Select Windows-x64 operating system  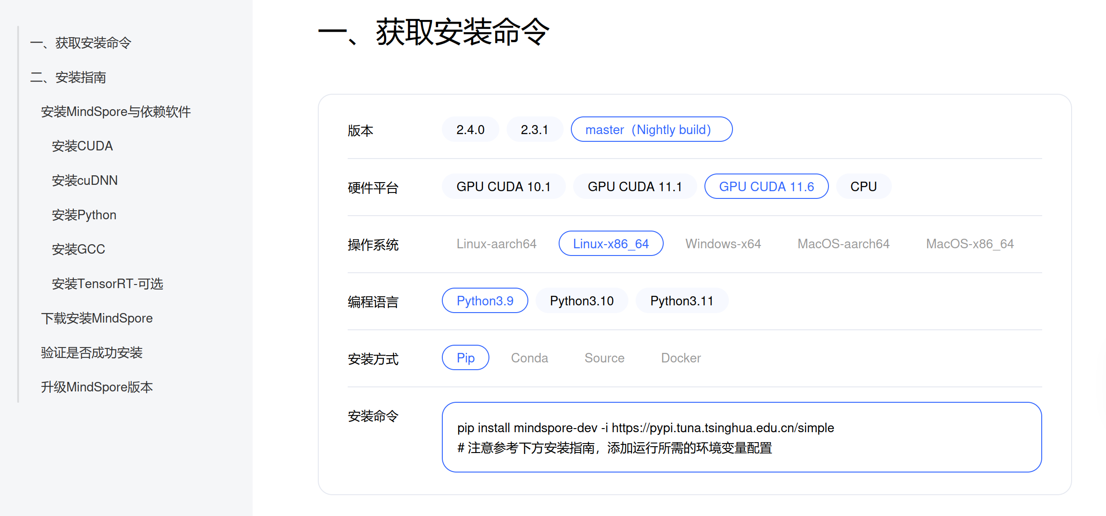pyautogui.click(x=722, y=243)
